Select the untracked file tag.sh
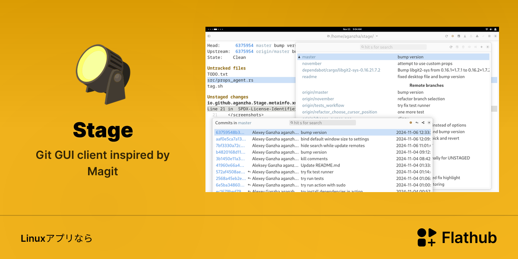Screen dimensions: 518x259 click(x=215, y=86)
